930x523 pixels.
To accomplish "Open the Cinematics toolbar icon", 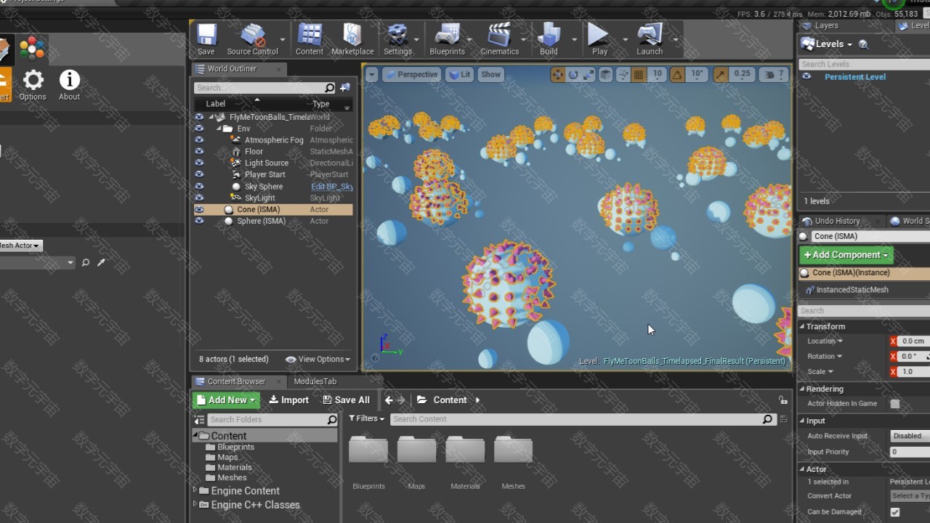I will pyautogui.click(x=499, y=39).
